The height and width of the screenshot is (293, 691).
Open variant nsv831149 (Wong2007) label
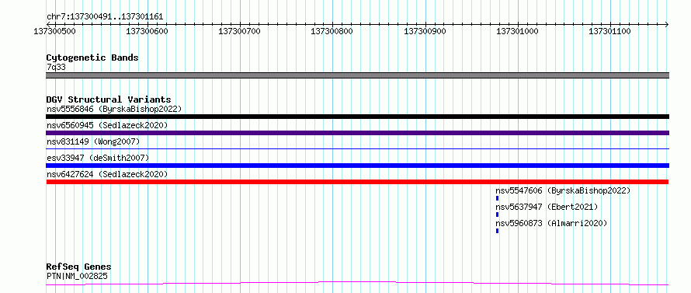pos(93,141)
